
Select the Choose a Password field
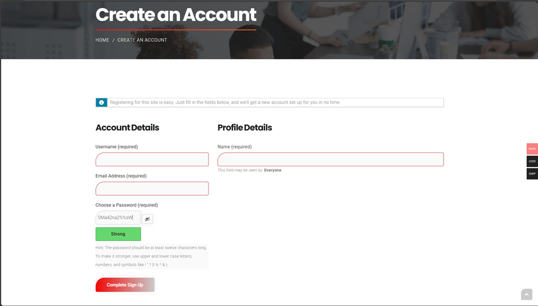pos(118,218)
